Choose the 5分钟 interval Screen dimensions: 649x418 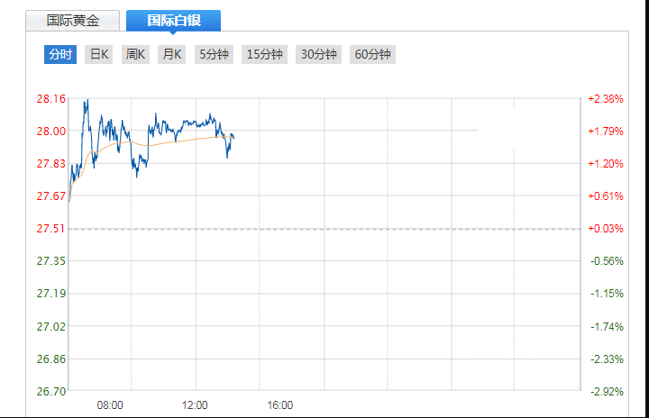(214, 55)
